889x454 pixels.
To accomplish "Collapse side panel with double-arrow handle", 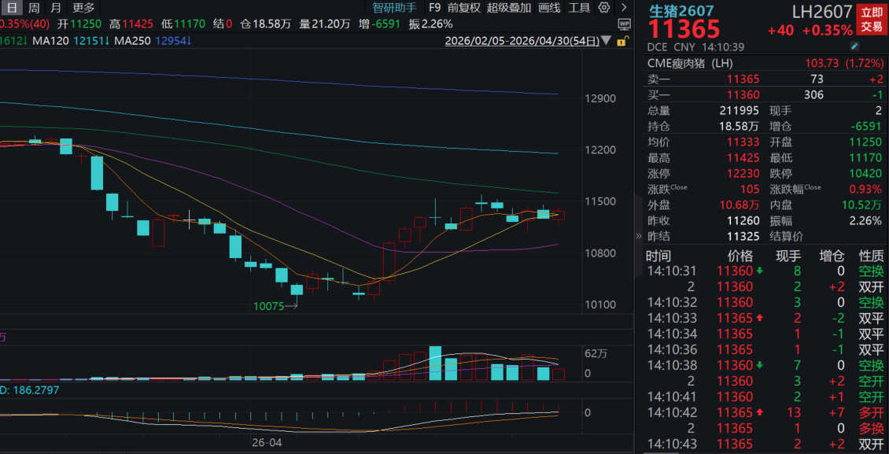I will [x=639, y=236].
